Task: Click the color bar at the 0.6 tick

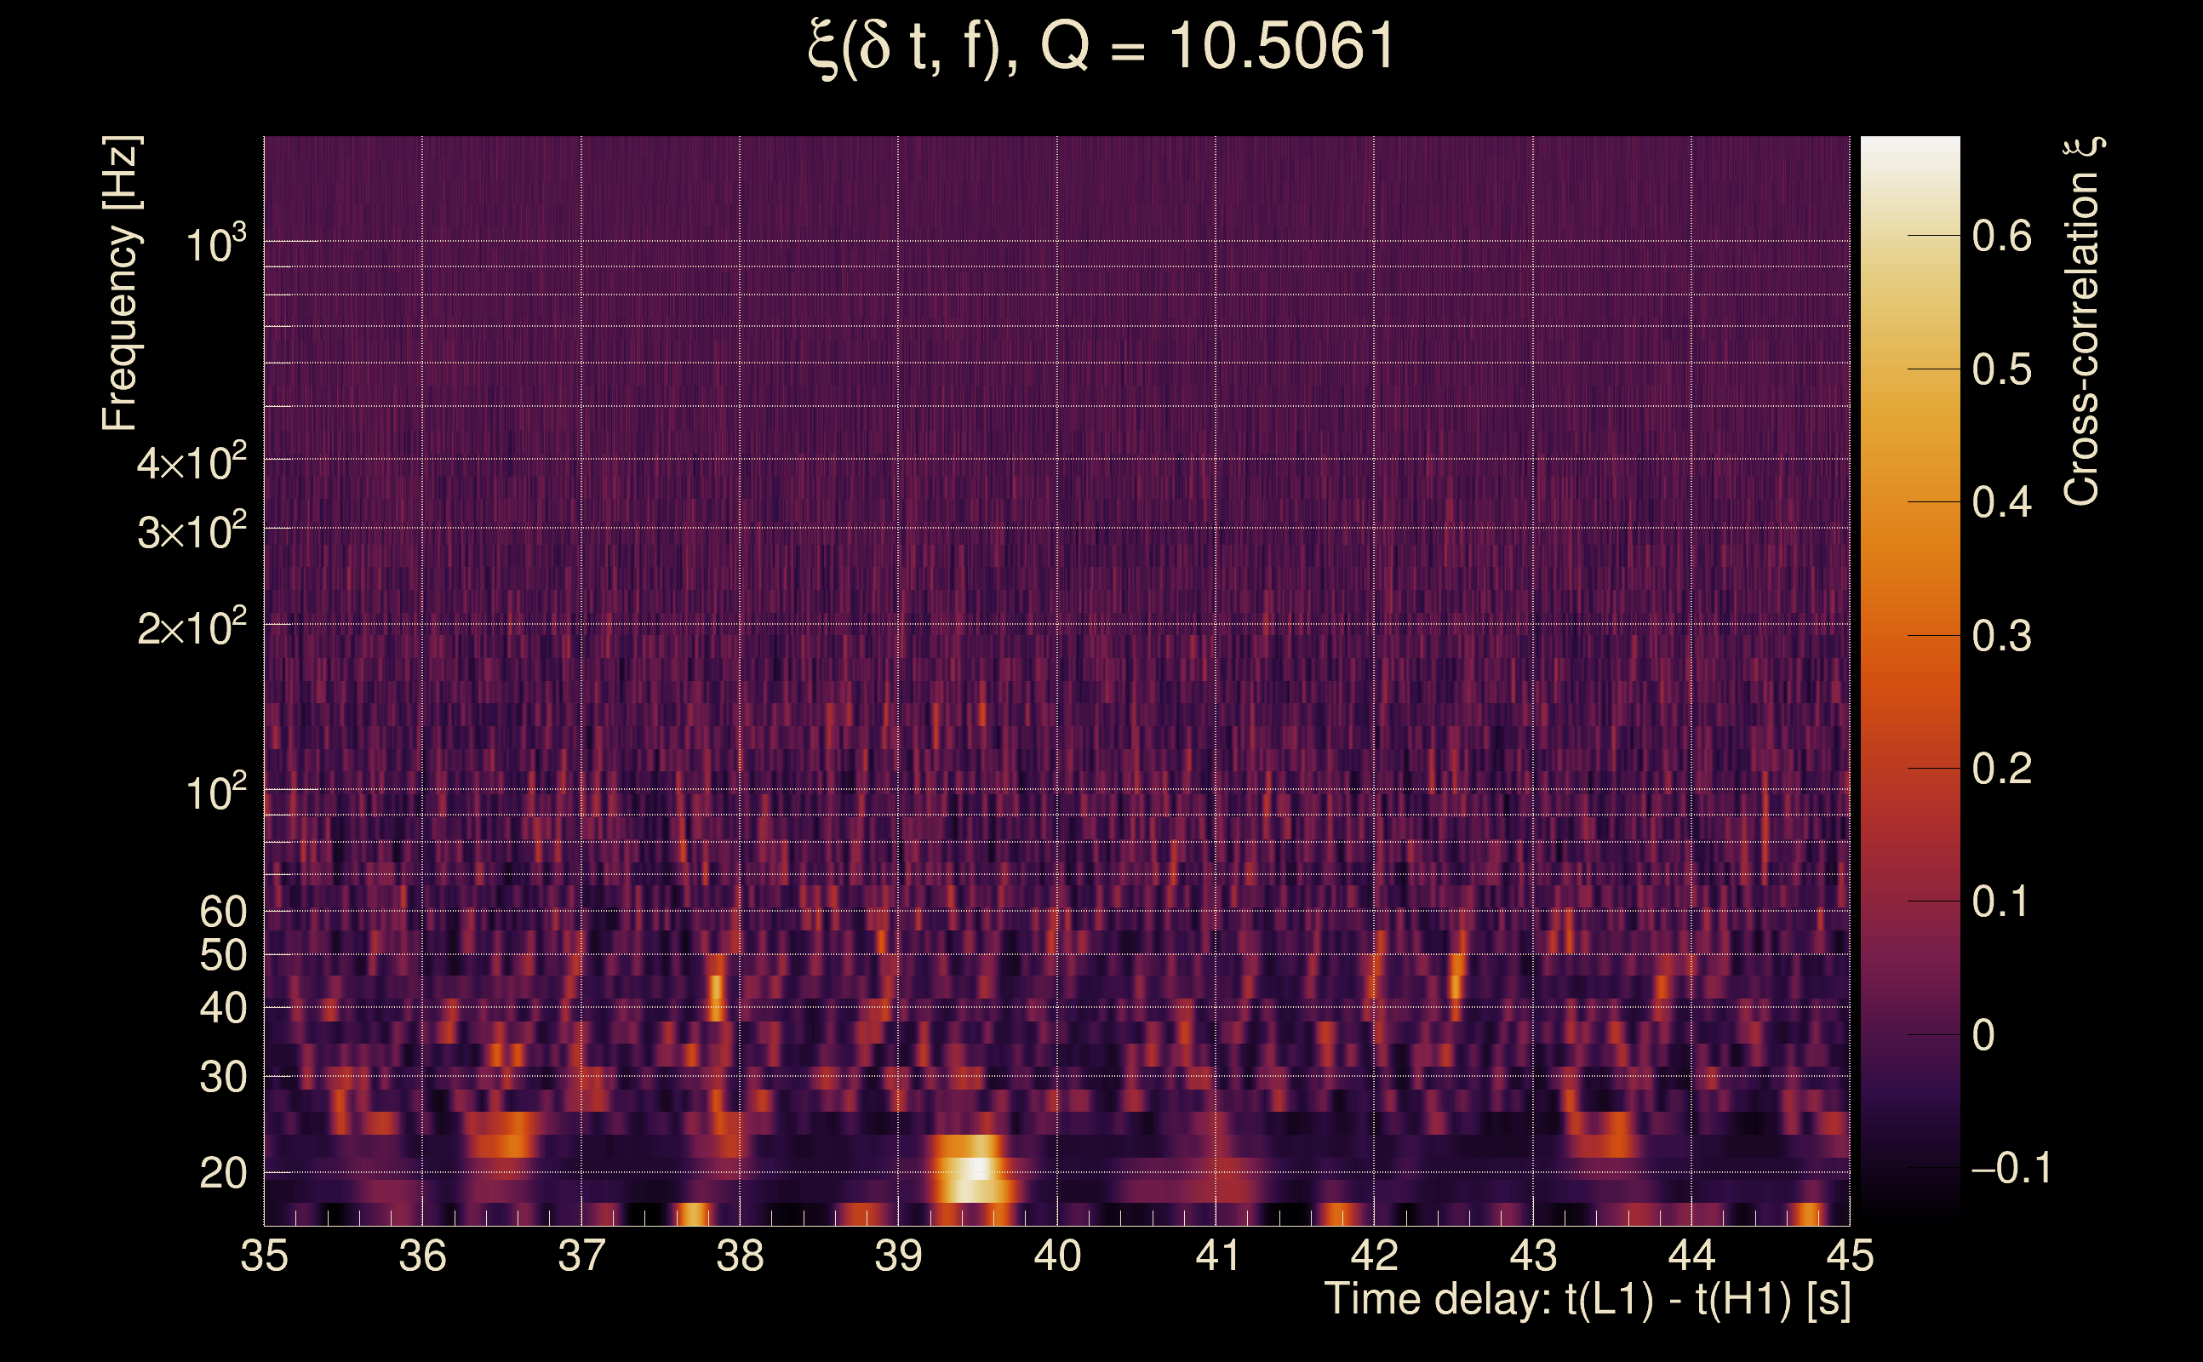Action: click(x=1909, y=236)
